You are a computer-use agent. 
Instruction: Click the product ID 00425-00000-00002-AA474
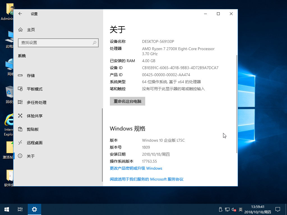tap(166, 75)
